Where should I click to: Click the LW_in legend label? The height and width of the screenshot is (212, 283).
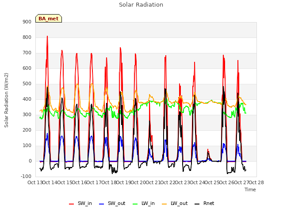(x=148, y=203)
